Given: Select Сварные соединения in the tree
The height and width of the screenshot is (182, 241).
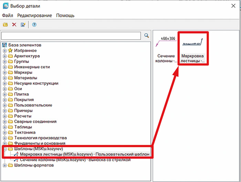Looking at the screenshot, I should (35, 121).
